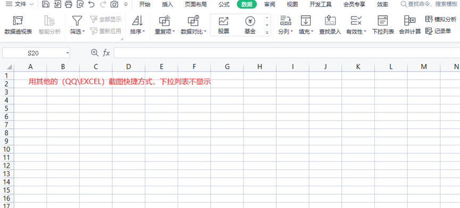
Task: Expand the Name Box dropdown arrow
Action: click(x=68, y=53)
